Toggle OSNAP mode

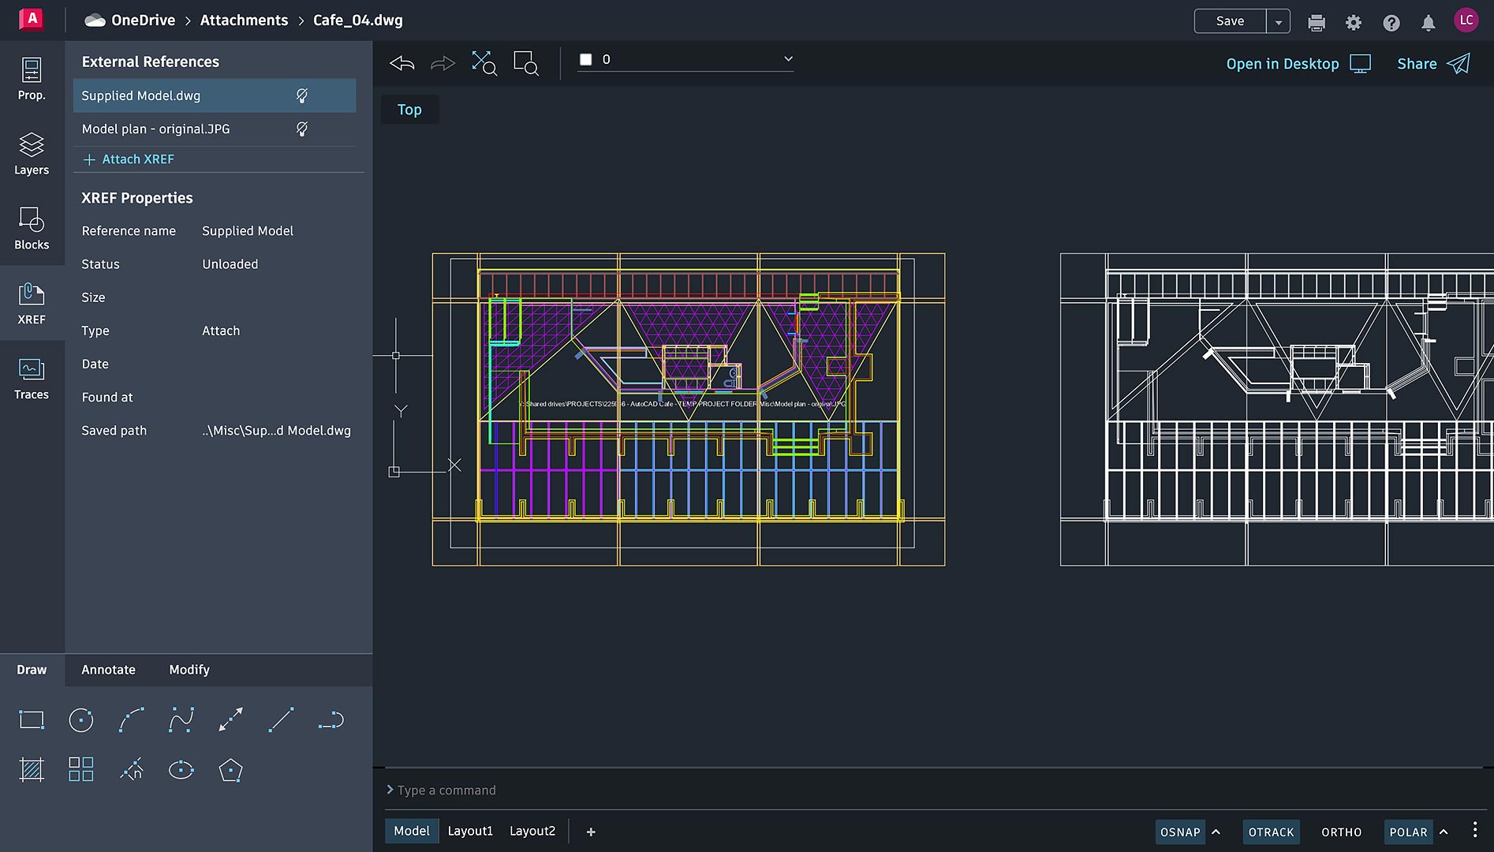1180,831
